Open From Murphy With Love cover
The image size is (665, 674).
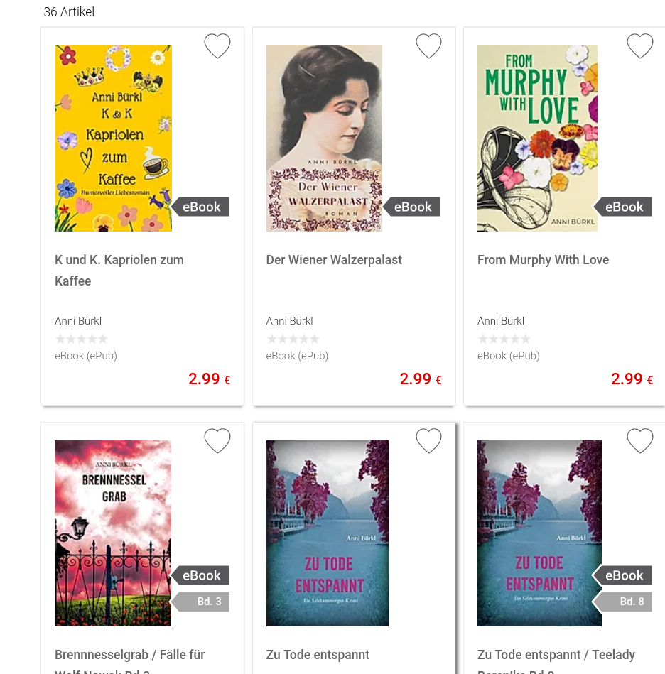[537, 138]
